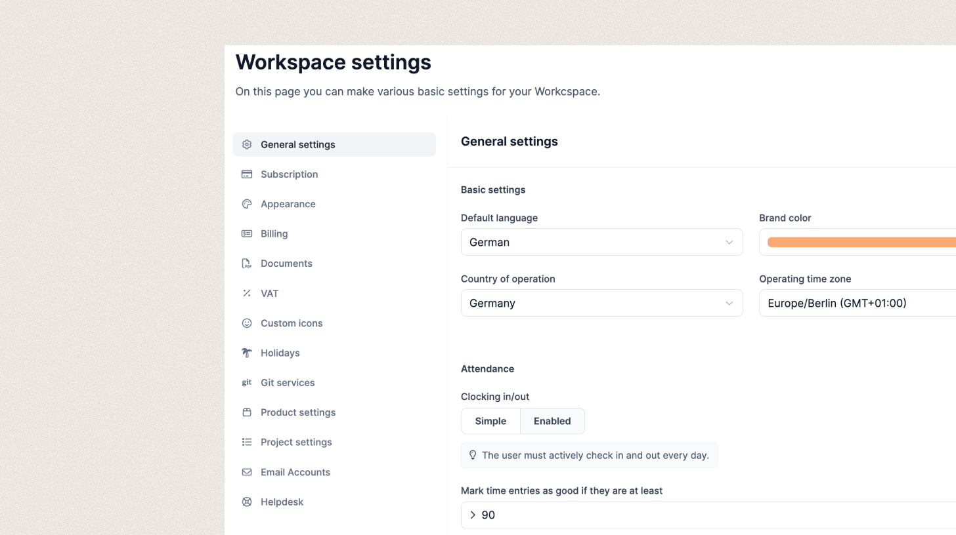This screenshot has height=535, width=956.
Task: Open the Billing settings section
Action: 274,234
